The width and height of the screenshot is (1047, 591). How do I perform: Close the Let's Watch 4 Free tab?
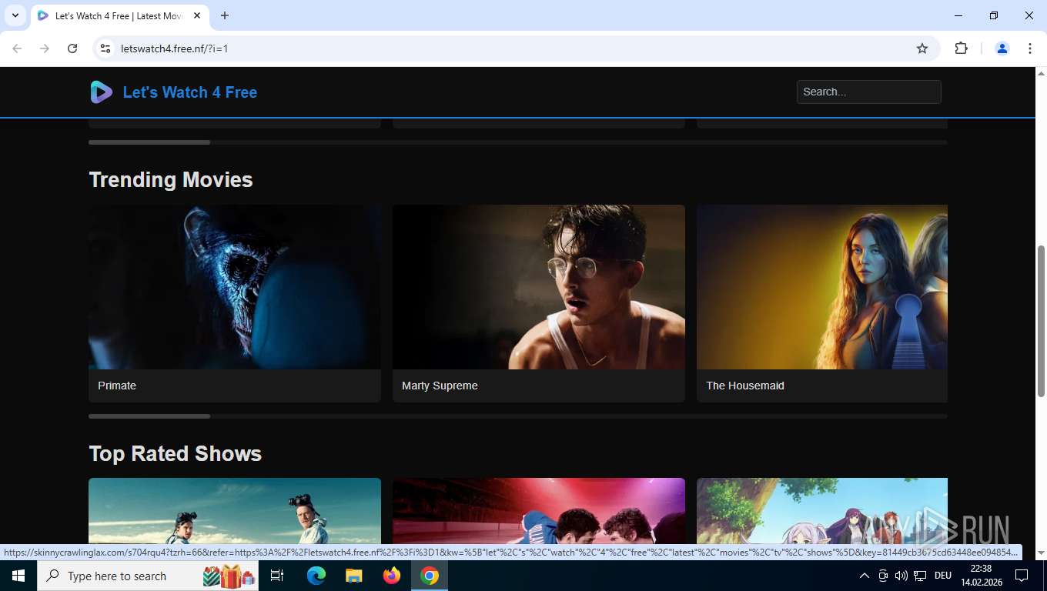pyautogui.click(x=197, y=15)
